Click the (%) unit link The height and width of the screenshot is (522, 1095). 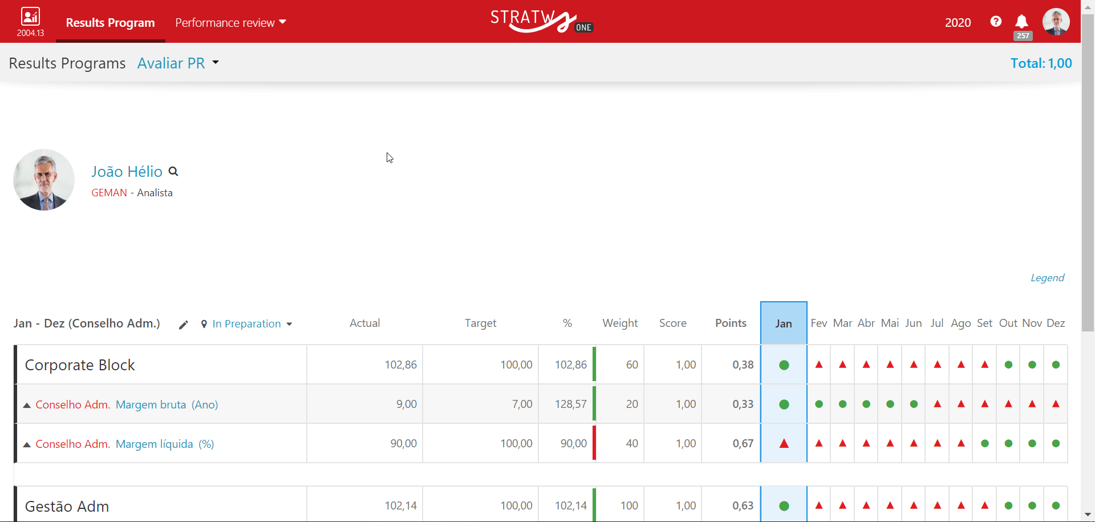[206, 444]
